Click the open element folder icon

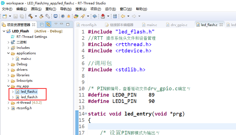[76, 16]
